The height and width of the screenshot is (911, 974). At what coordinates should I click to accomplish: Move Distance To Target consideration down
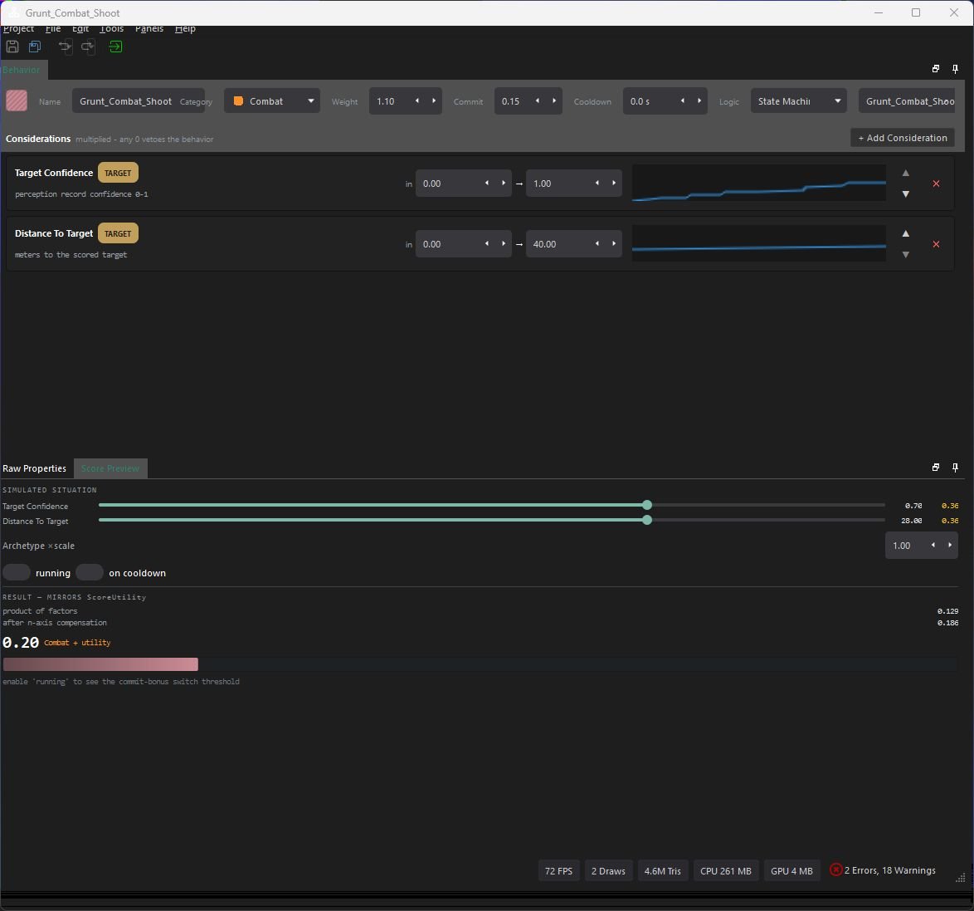coord(906,255)
